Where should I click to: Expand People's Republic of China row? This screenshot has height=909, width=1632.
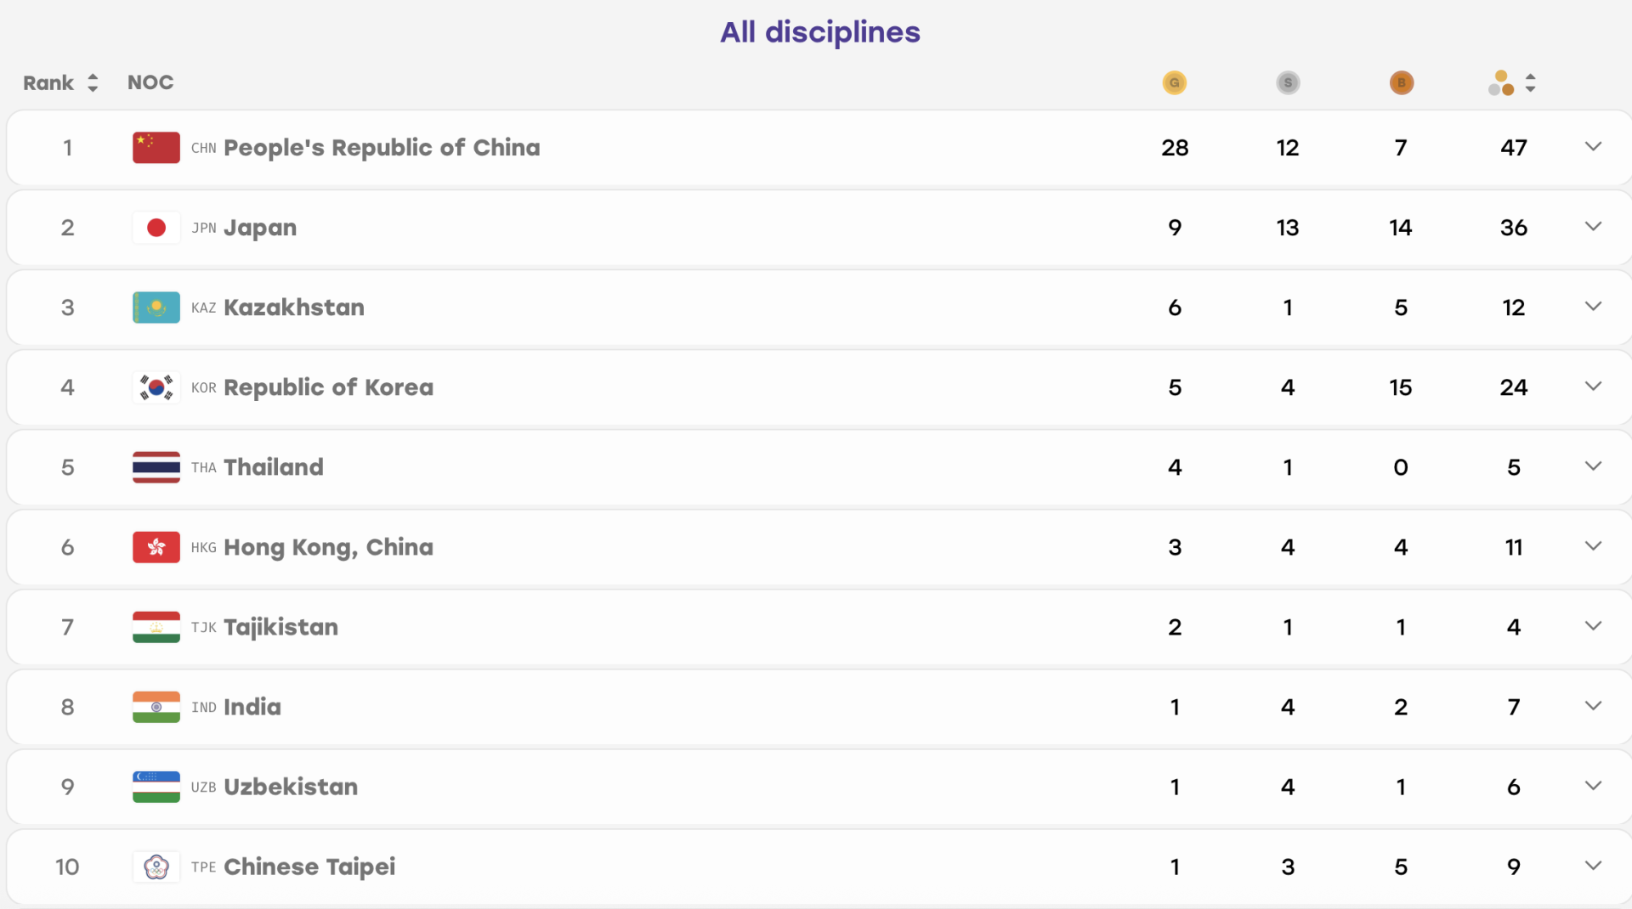(x=1593, y=147)
